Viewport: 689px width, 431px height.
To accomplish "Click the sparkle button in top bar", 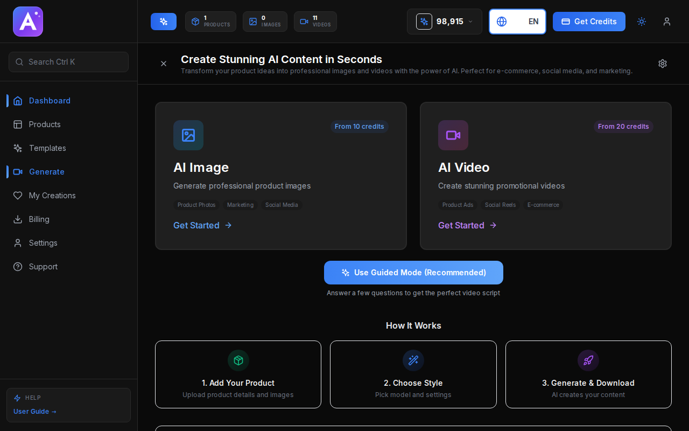I will pyautogui.click(x=164, y=22).
